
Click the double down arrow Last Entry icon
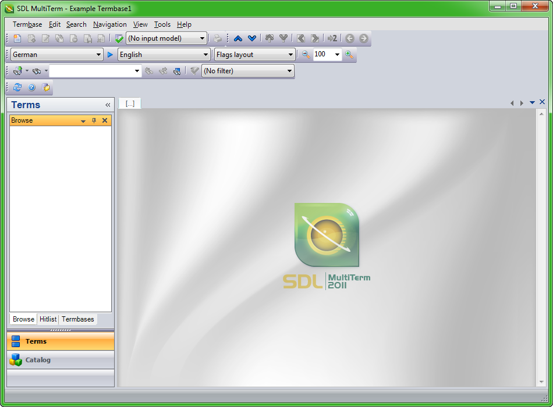click(283, 38)
